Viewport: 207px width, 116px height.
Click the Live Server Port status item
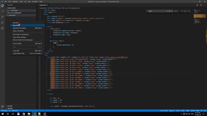tap(195, 111)
